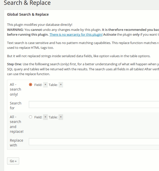Viewport: 159px width, 171px height.
Task: Click the "Search for" label text
Action: 15,105
